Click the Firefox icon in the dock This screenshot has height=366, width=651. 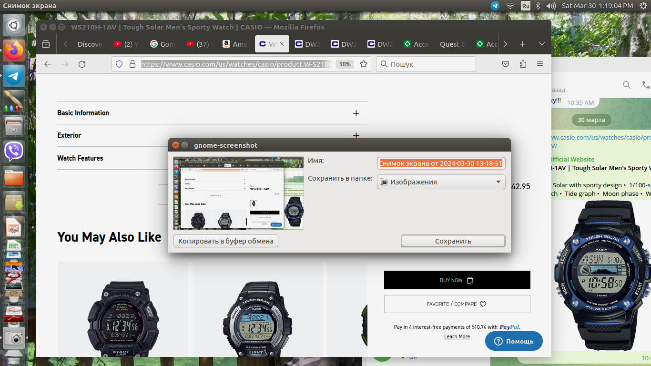[x=14, y=50]
